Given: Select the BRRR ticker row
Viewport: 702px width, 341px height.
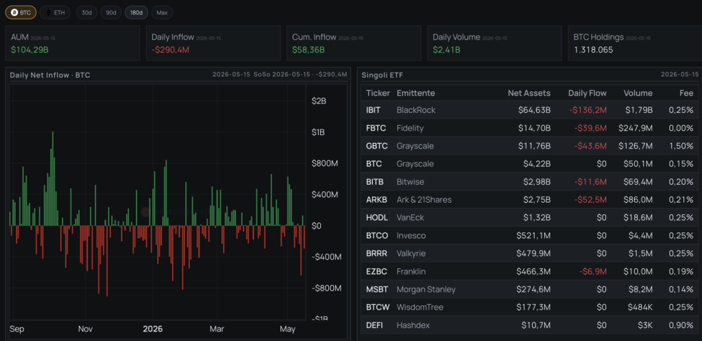Looking at the screenshot, I should 530,253.
